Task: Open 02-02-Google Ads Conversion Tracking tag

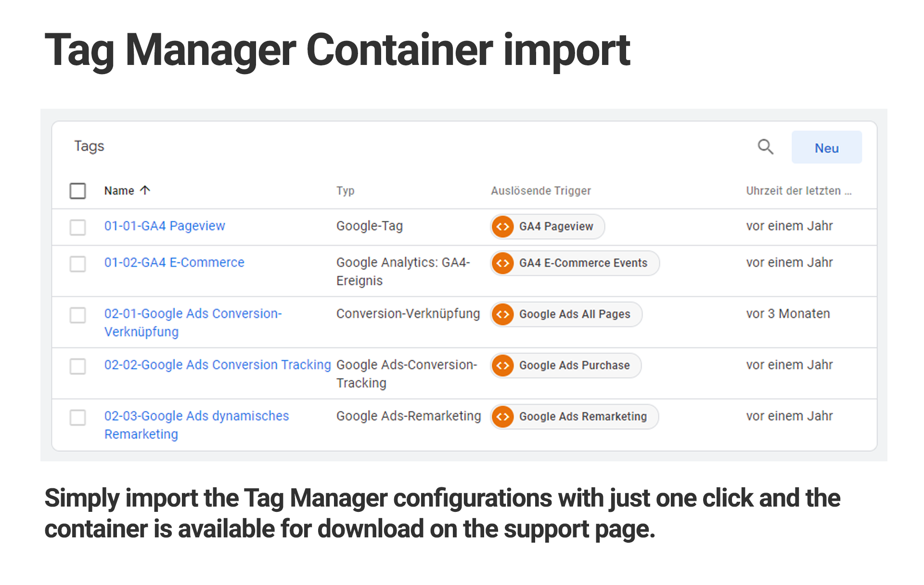Action: tap(218, 365)
